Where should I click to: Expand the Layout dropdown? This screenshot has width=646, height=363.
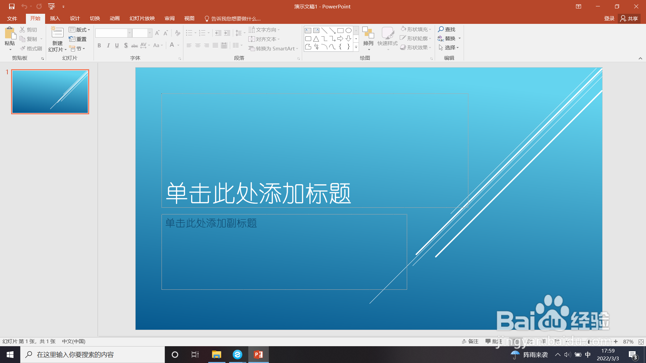pyautogui.click(x=79, y=30)
